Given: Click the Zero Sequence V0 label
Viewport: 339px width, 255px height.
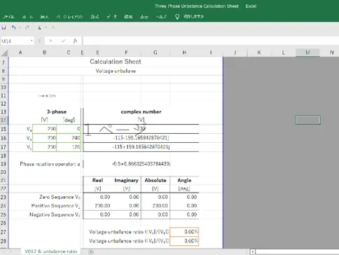Looking at the screenshot, I should 60,197.
